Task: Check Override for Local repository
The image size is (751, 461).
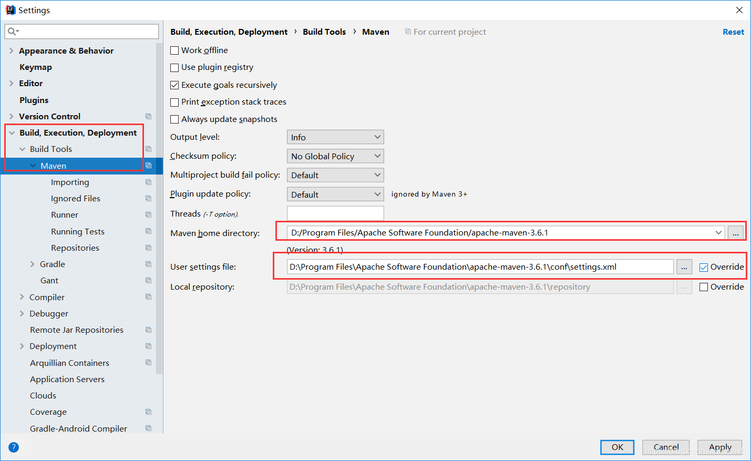Action: pyautogui.click(x=704, y=287)
